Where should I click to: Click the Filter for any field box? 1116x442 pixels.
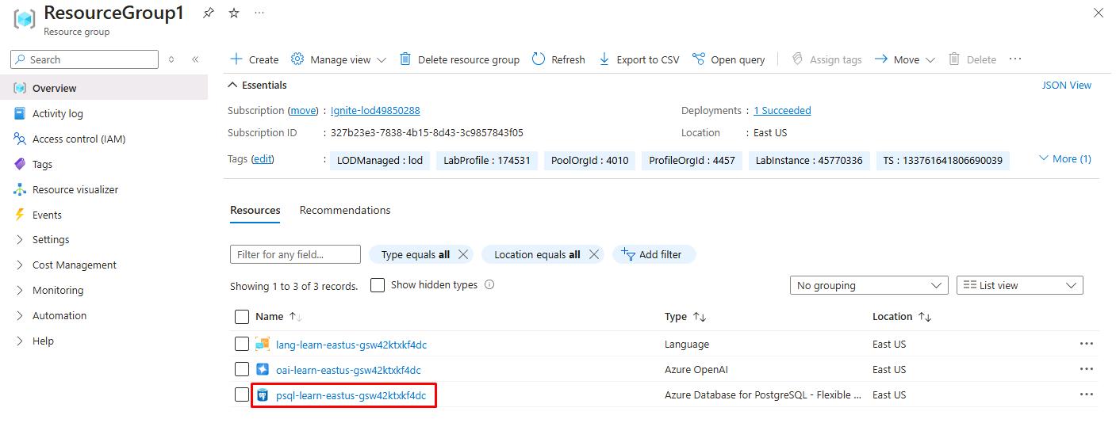295,254
